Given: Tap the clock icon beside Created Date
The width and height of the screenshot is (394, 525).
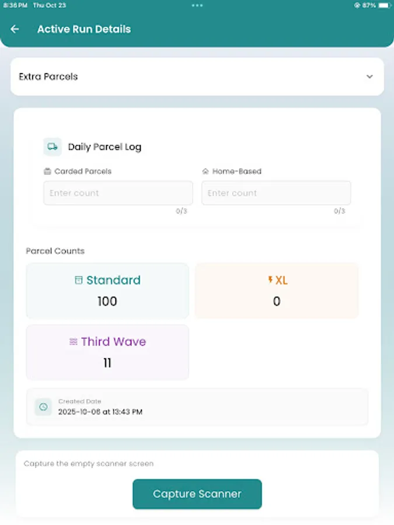Looking at the screenshot, I should [x=43, y=407].
